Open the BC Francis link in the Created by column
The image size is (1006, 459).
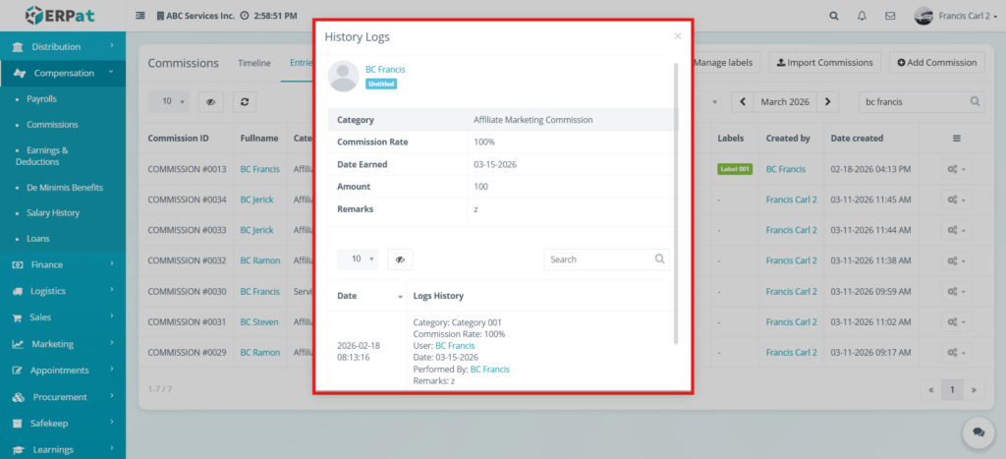[x=785, y=169]
